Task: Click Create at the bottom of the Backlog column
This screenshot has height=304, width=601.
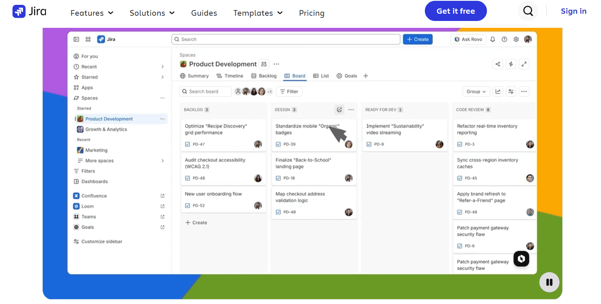Action: pyautogui.click(x=196, y=223)
